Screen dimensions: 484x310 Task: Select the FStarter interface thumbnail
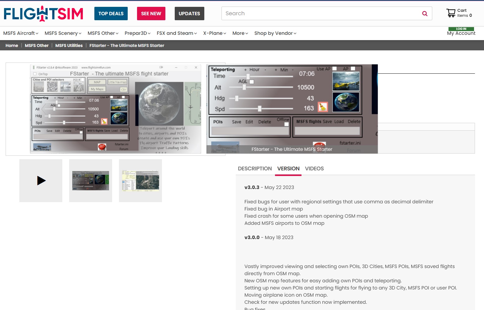[x=91, y=181]
